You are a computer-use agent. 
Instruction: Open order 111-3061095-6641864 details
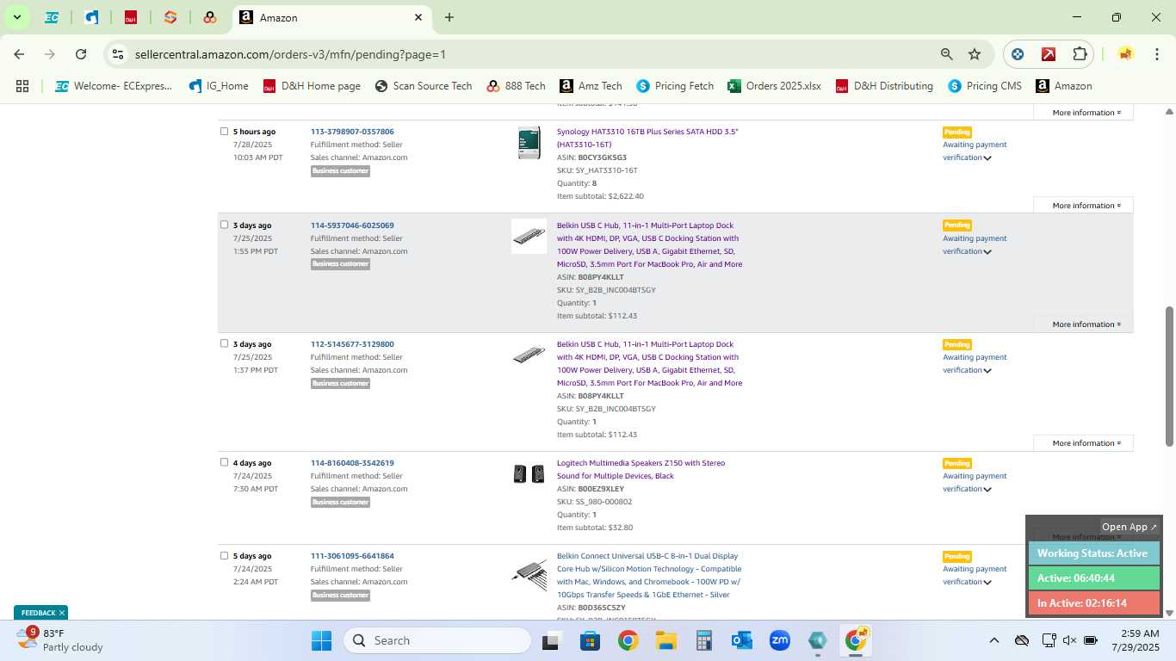point(352,556)
